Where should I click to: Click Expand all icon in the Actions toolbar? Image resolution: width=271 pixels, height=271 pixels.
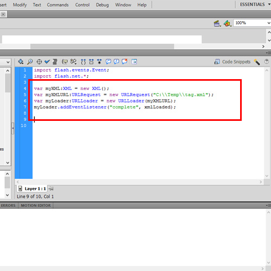99,62
